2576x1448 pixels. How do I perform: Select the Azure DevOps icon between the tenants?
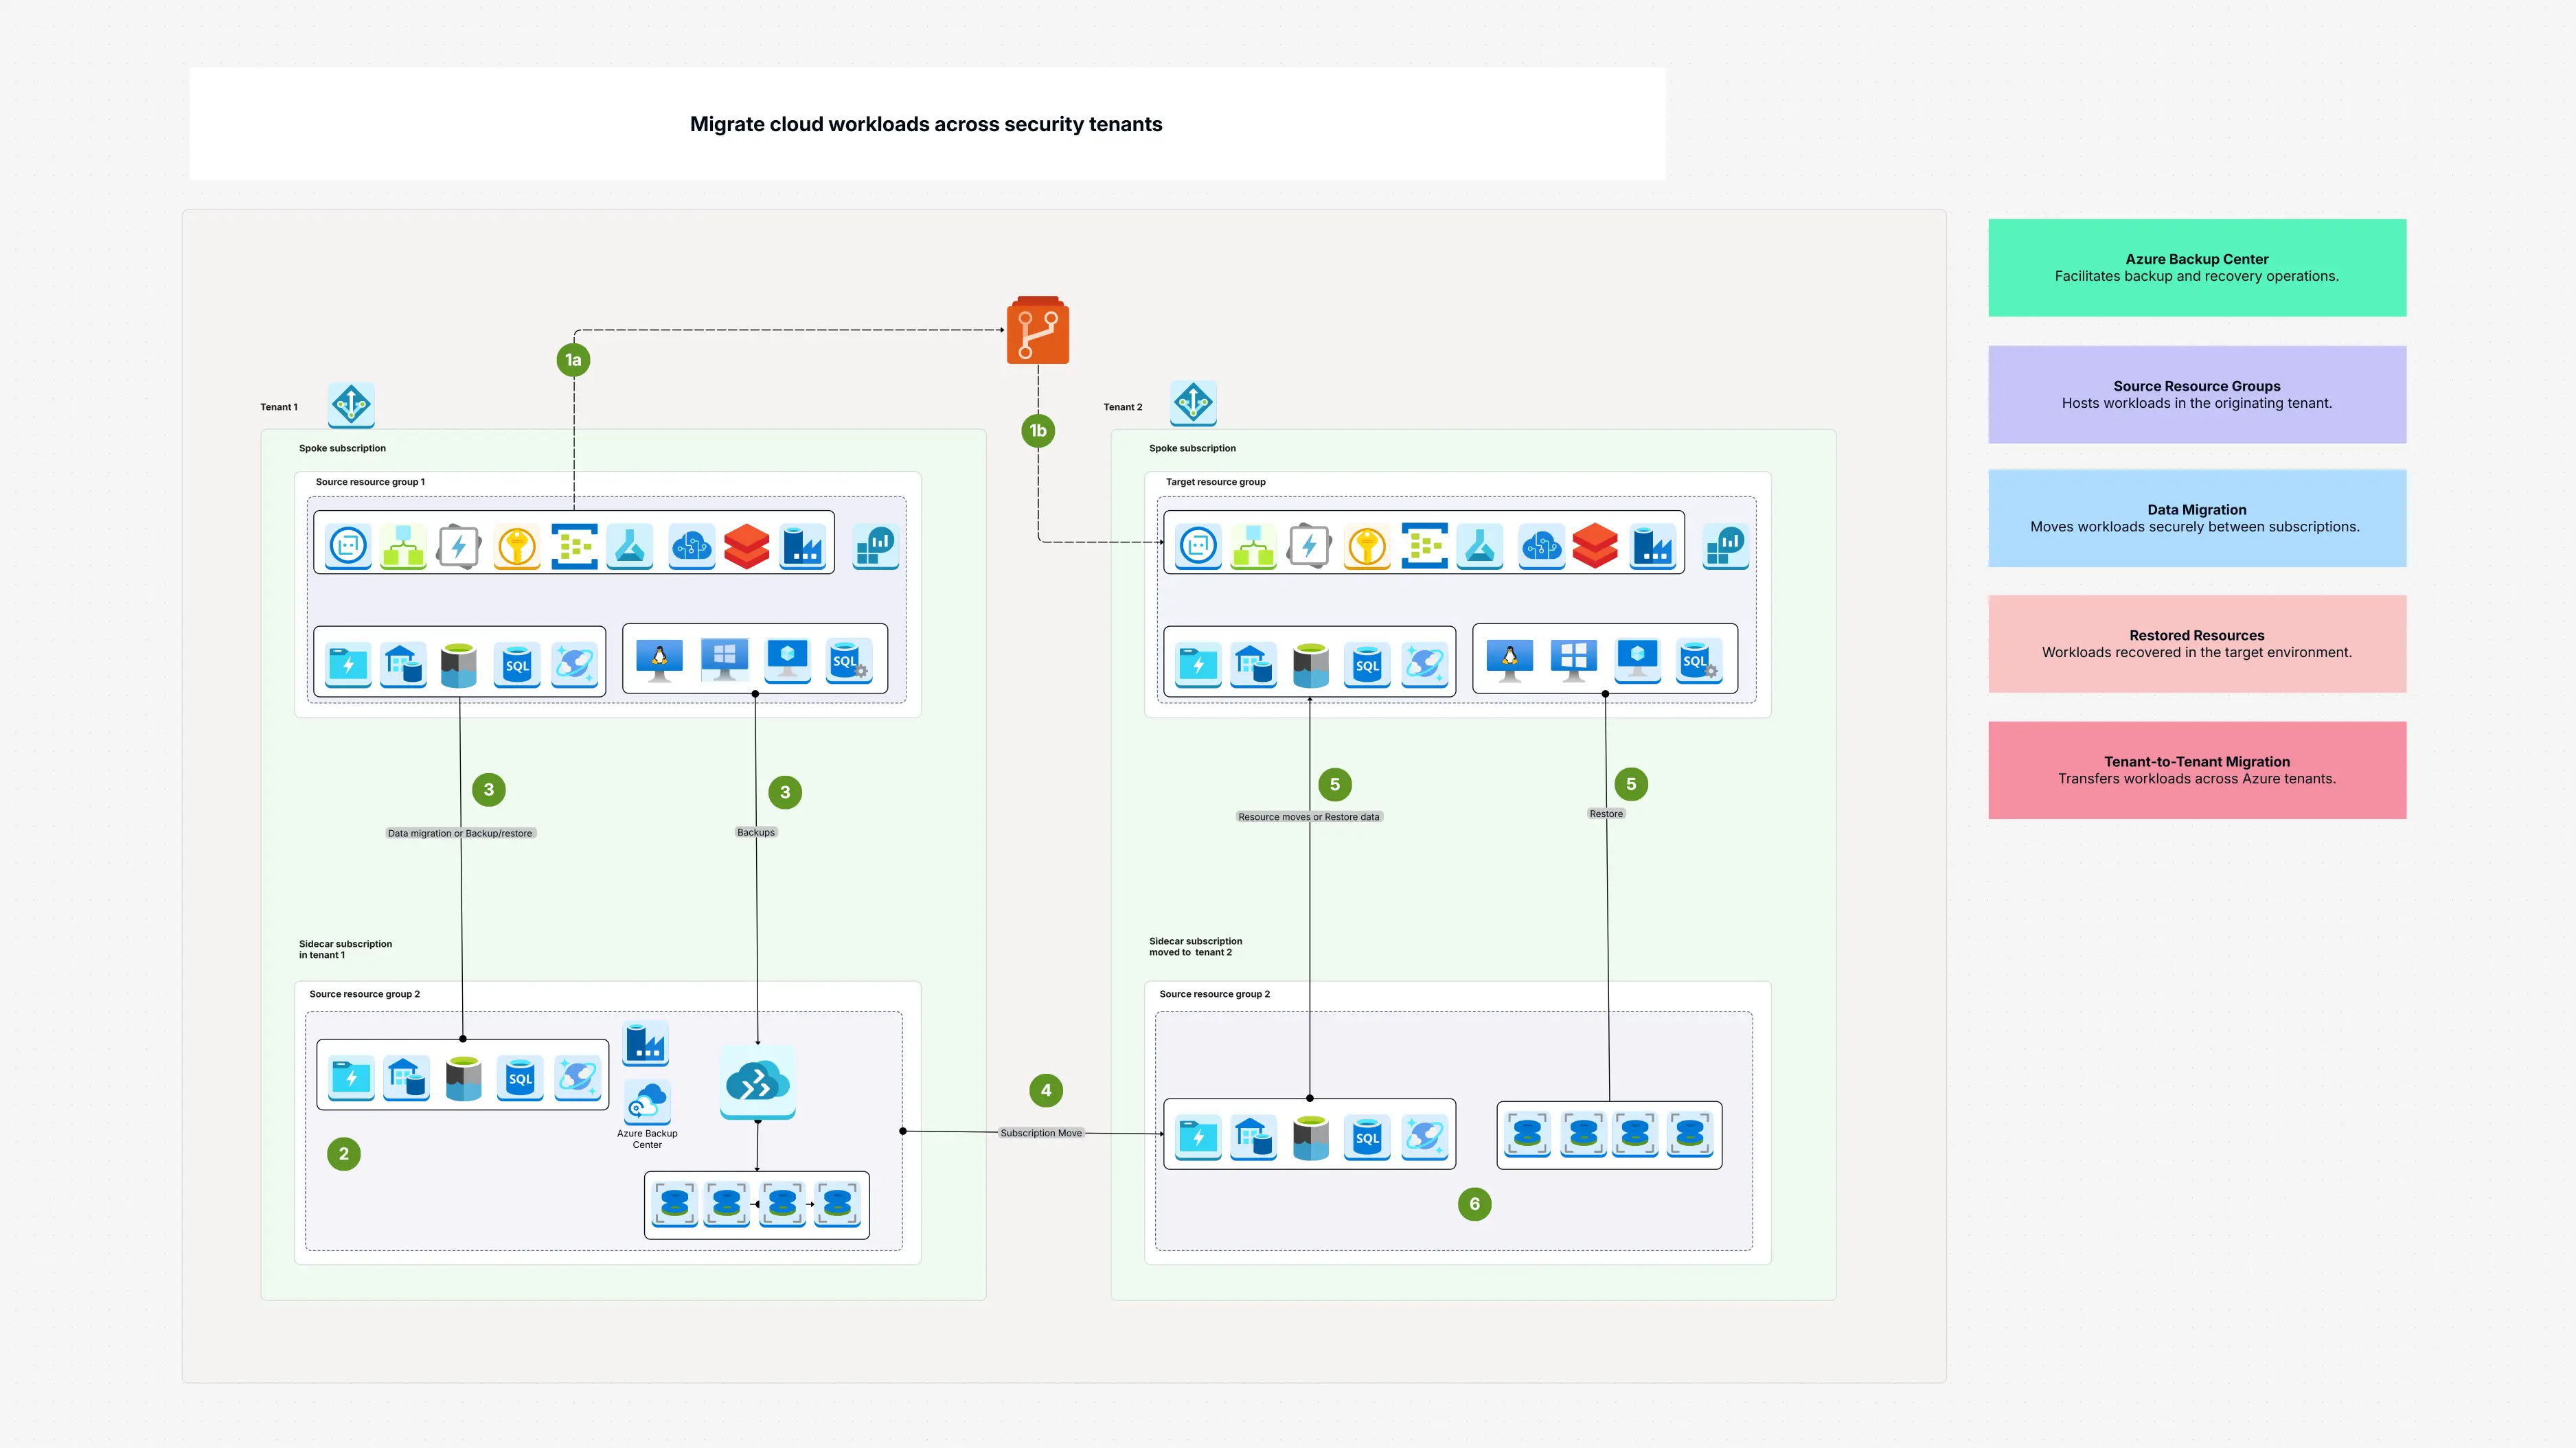point(1037,330)
